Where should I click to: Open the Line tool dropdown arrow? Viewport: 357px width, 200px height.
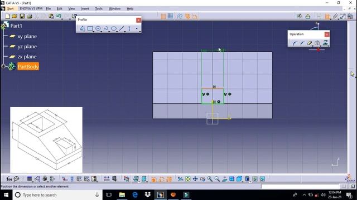(x=125, y=32)
